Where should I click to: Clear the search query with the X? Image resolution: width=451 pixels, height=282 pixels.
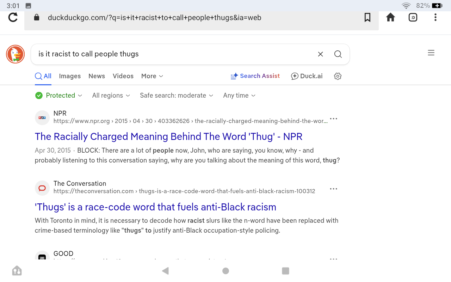click(x=320, y=54)
